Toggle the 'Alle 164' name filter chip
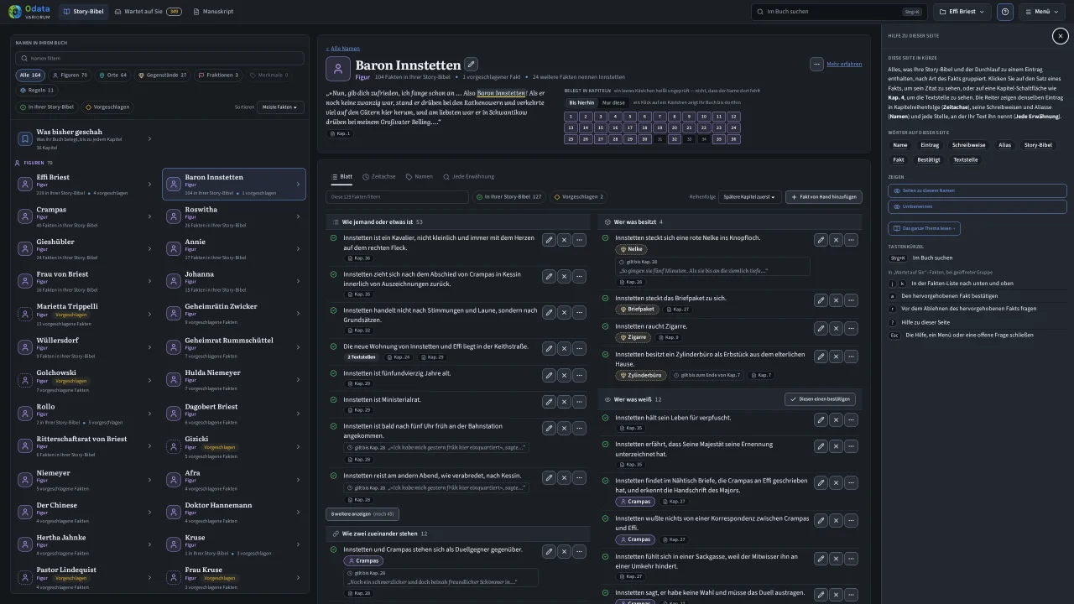The height and width of the screenshot is (604, 1074). (30, 75)
